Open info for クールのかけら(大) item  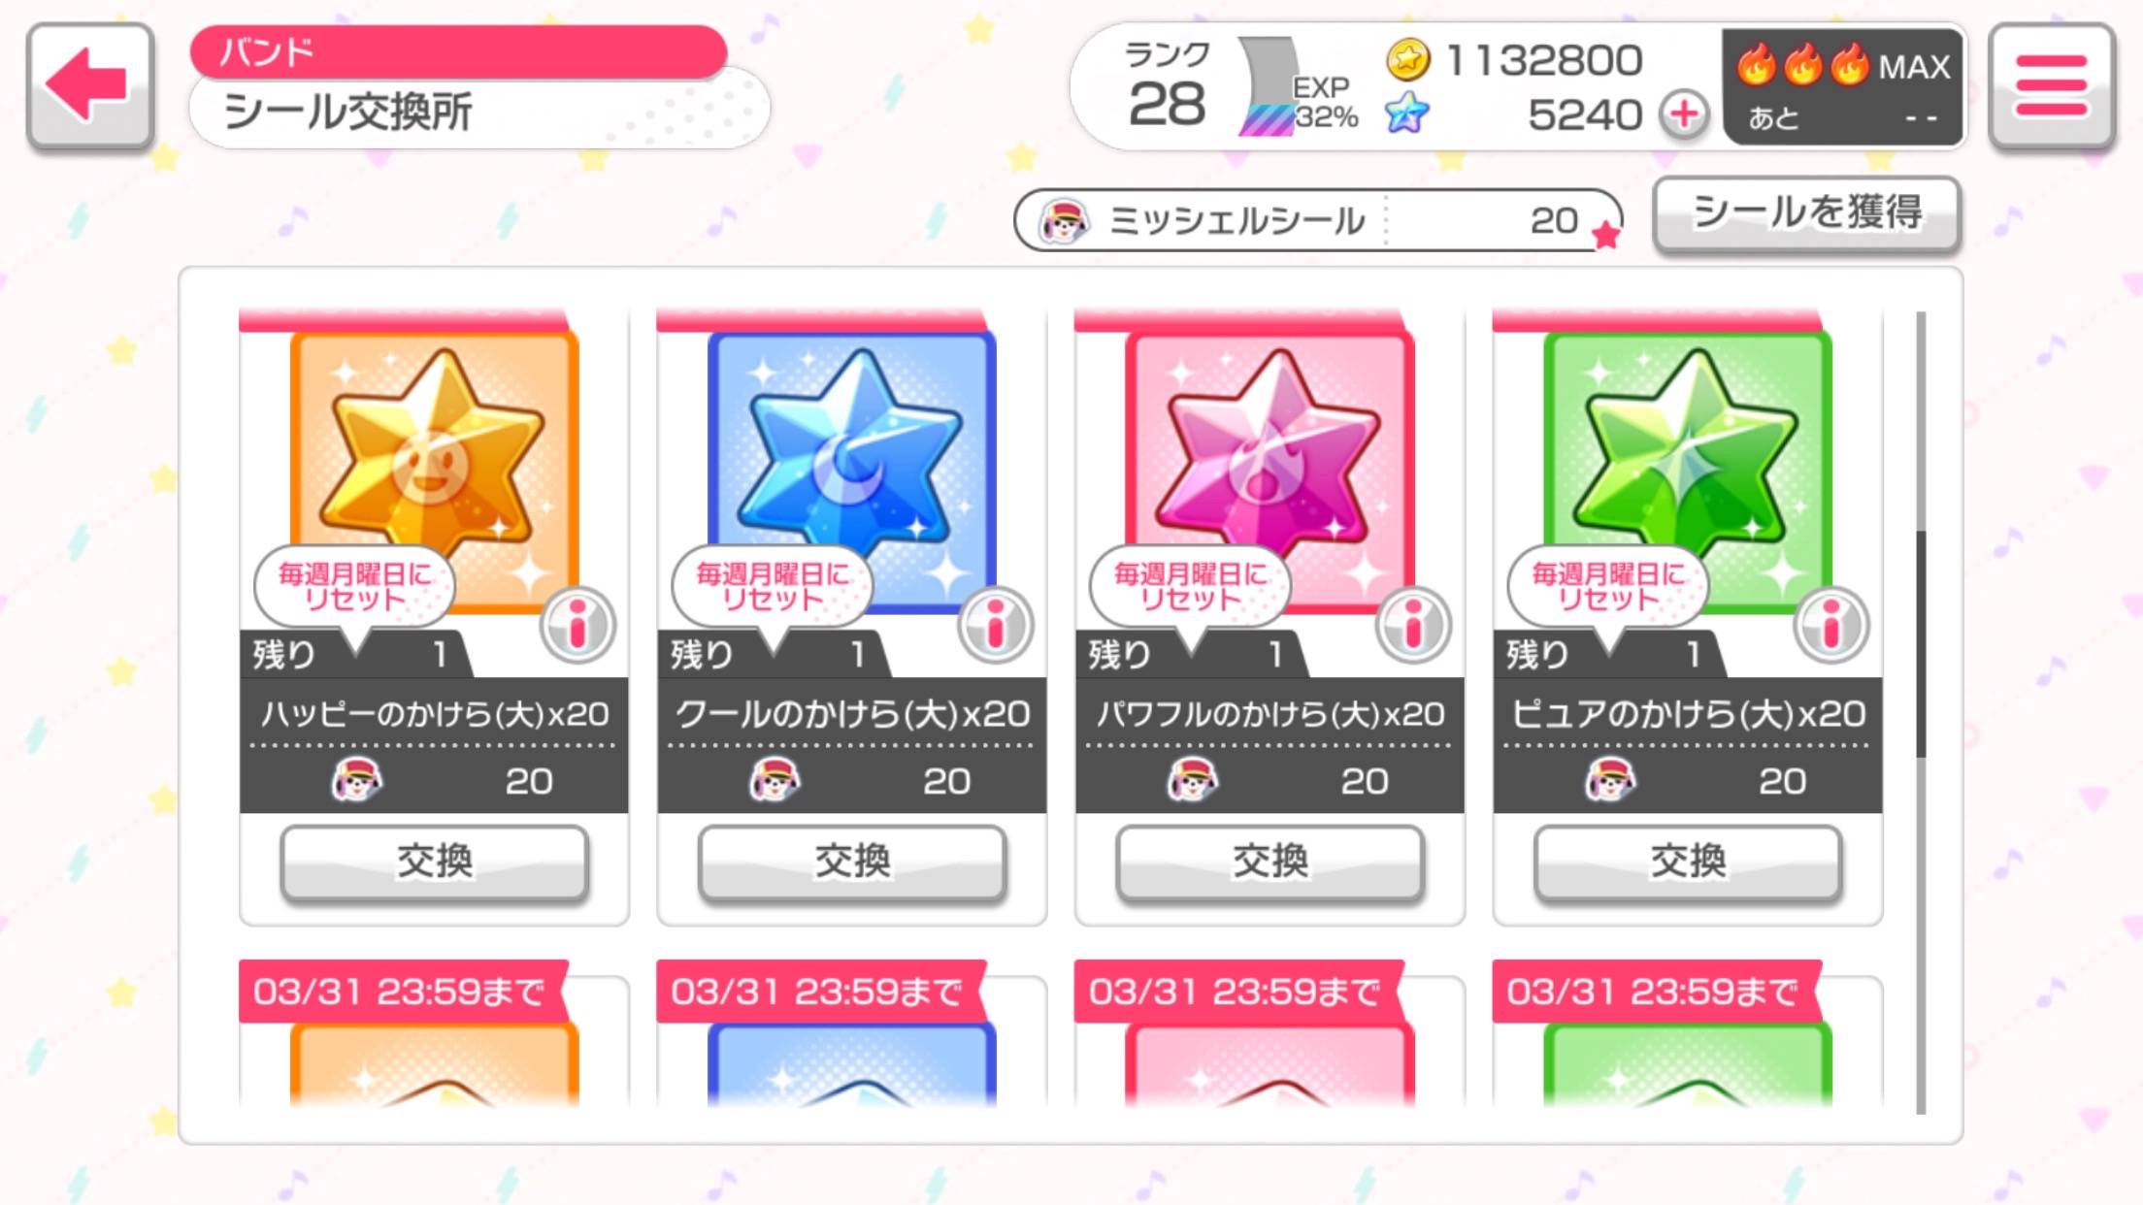click(x=996, y=624)
